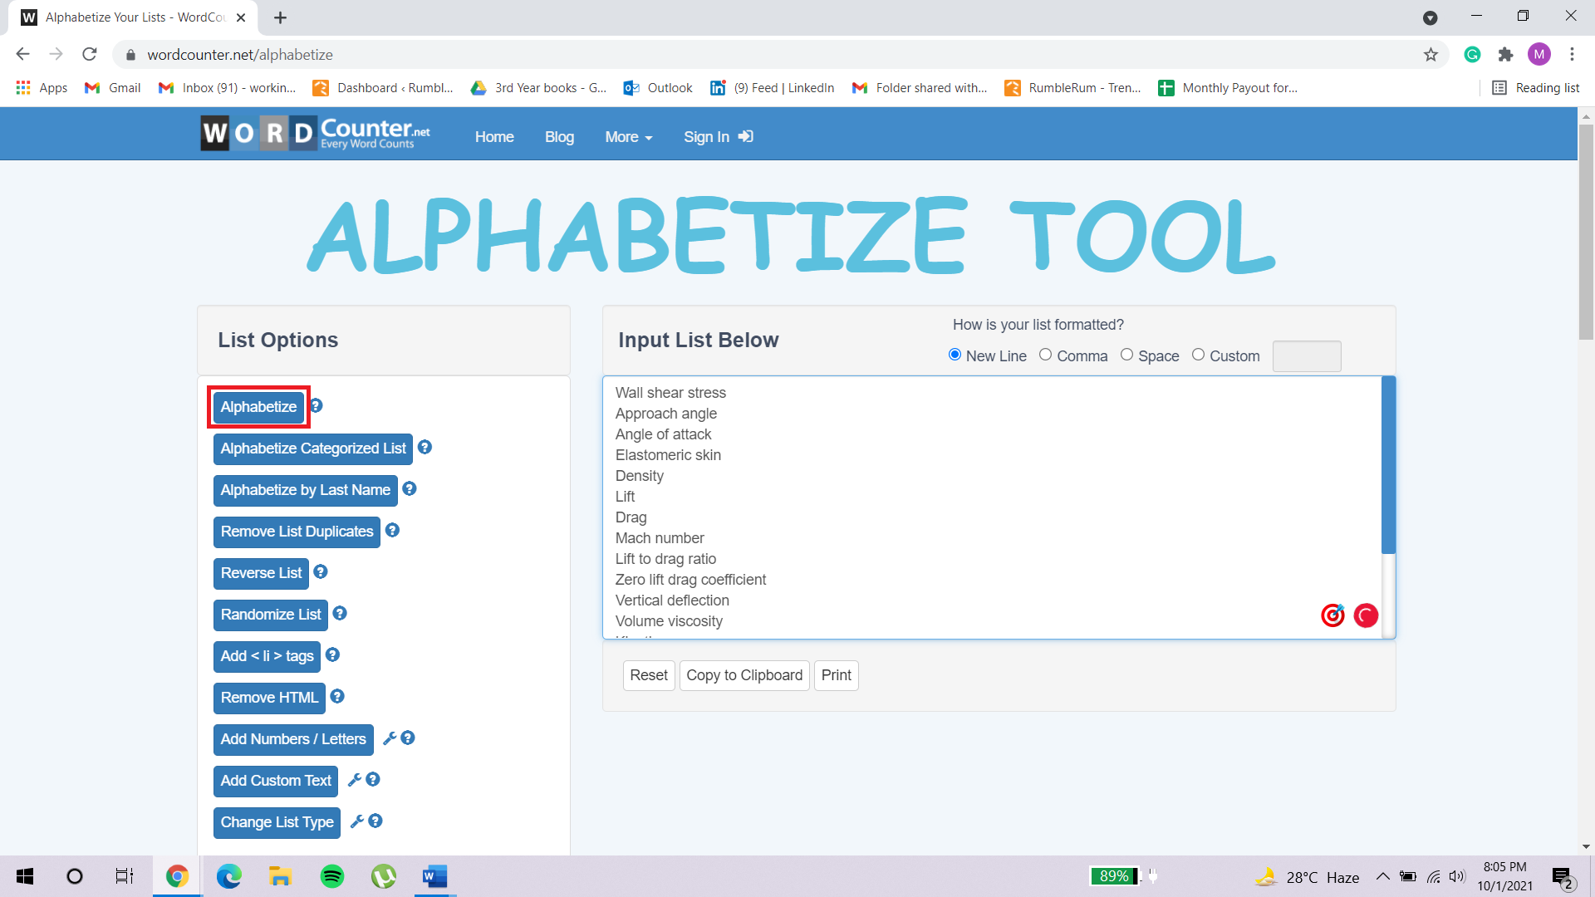This screenshot has height=897, width=1595.
Task: Open the File Explorer icon in the taskbar
Action: coord(280,876)
